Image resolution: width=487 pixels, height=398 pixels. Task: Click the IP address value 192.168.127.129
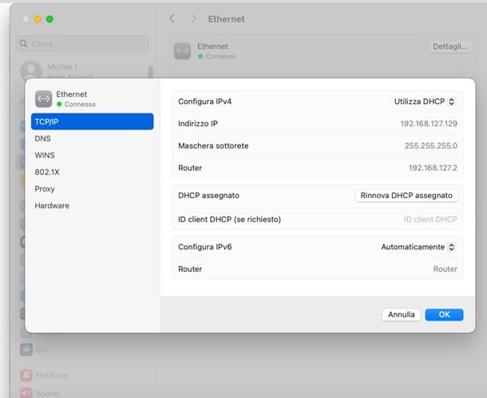pyautogui.click(x=429, y=124)
